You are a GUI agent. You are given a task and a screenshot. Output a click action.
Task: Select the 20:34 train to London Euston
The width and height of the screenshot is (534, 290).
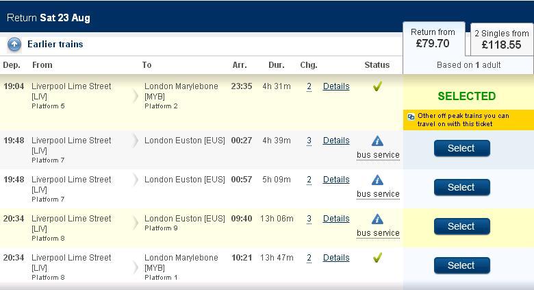[x=461, y=227]
